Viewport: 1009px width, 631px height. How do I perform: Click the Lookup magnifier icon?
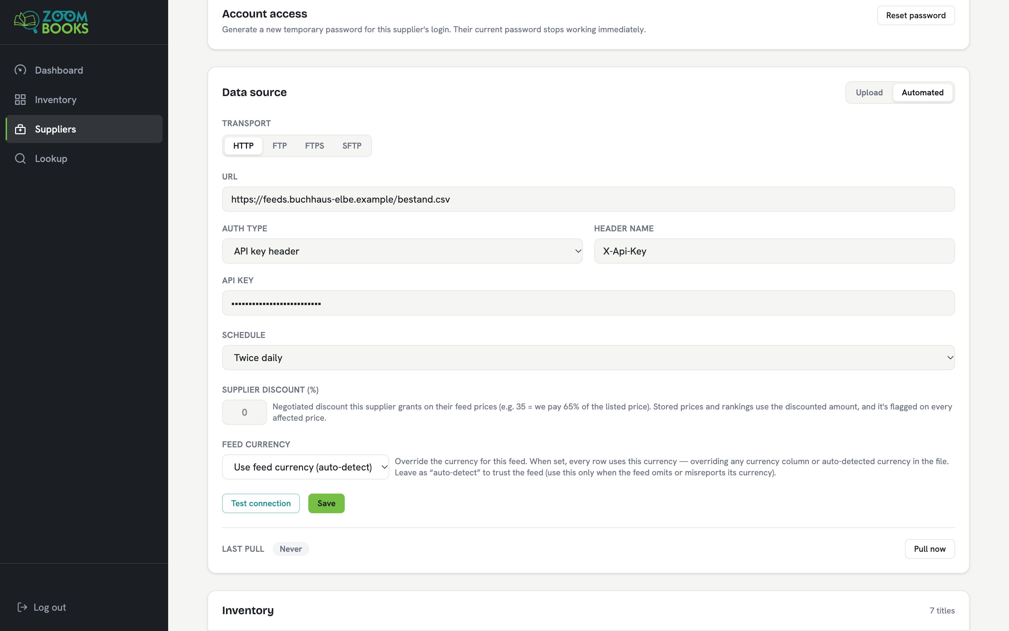20,158
